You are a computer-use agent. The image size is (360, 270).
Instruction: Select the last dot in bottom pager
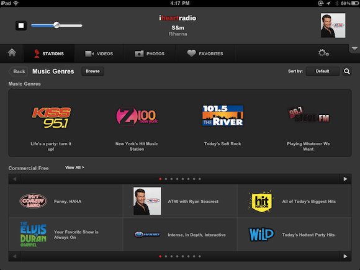[x=200, y=256]
